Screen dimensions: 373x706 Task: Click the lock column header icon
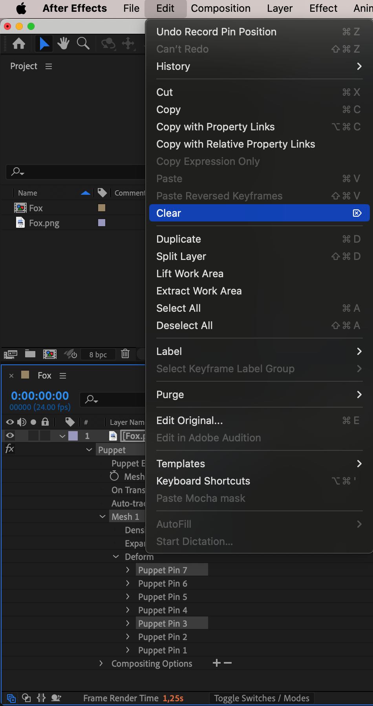click(x=45, y=422)
